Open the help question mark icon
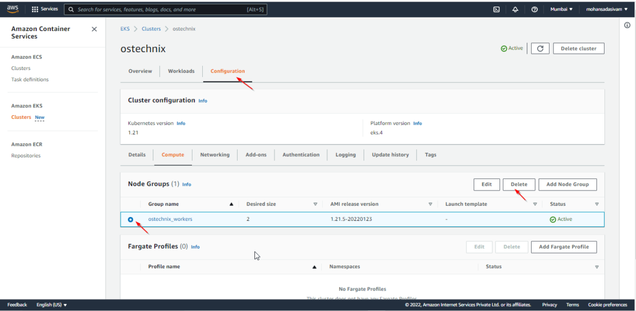 coord(534,9)
